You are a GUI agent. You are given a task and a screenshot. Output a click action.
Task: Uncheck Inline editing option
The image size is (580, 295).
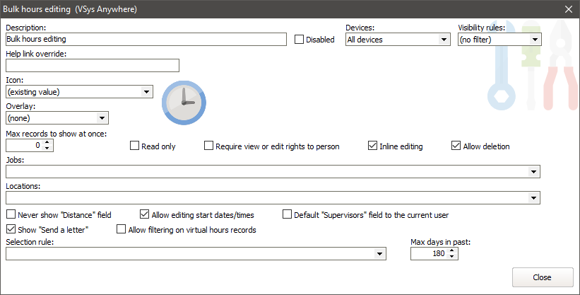[x=372, y=146]
